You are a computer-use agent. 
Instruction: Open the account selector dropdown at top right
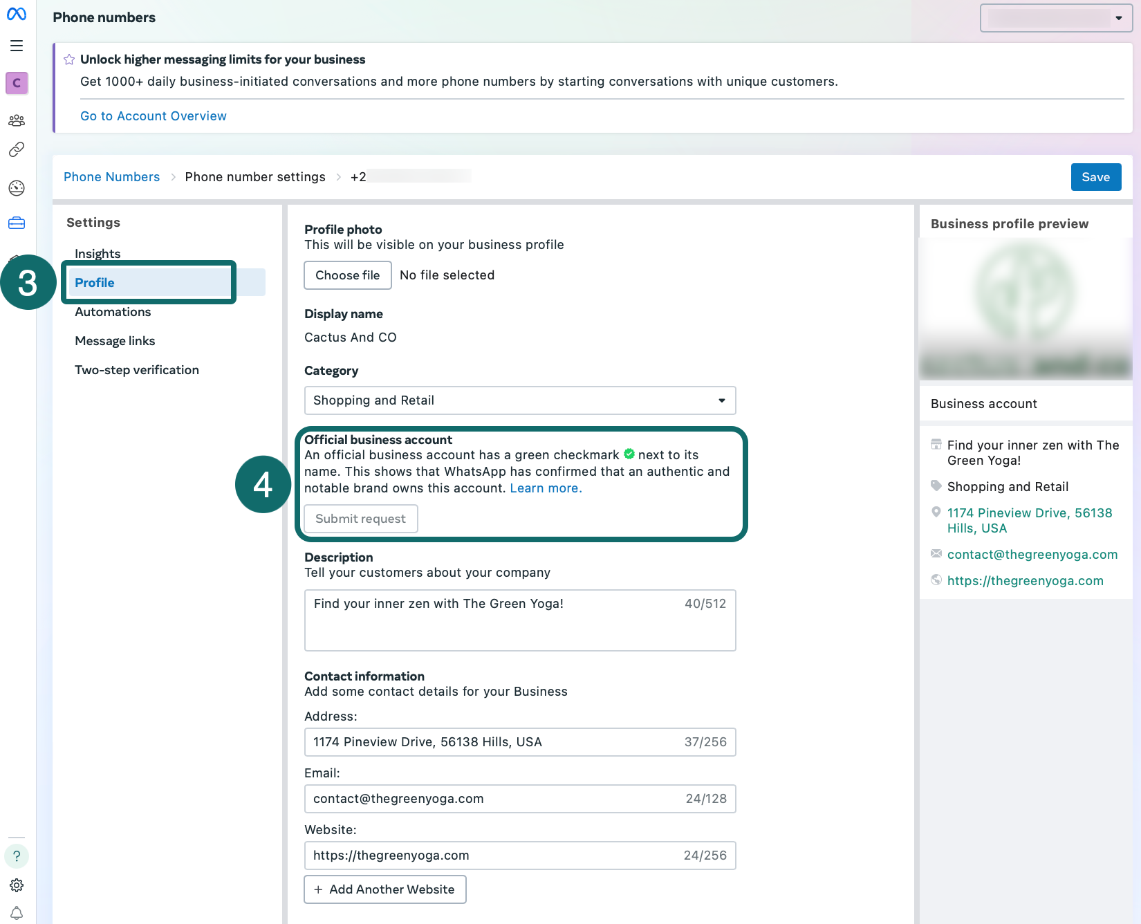pos(1056,18)
